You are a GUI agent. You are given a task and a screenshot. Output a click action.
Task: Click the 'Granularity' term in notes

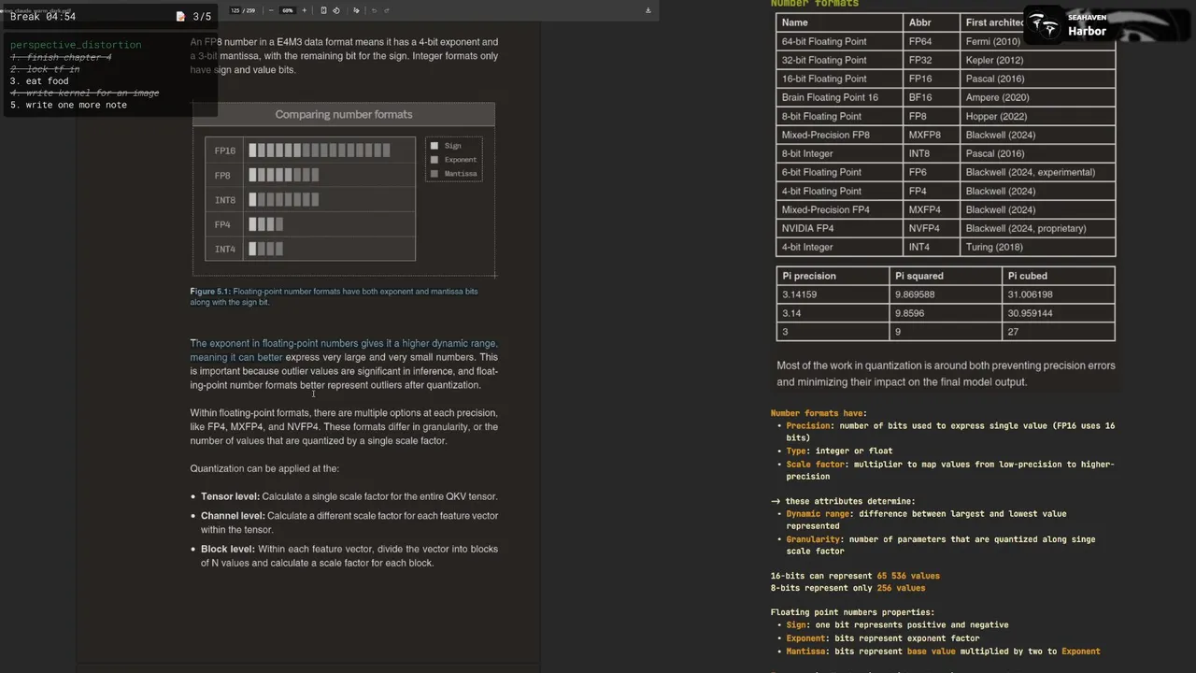812,539
